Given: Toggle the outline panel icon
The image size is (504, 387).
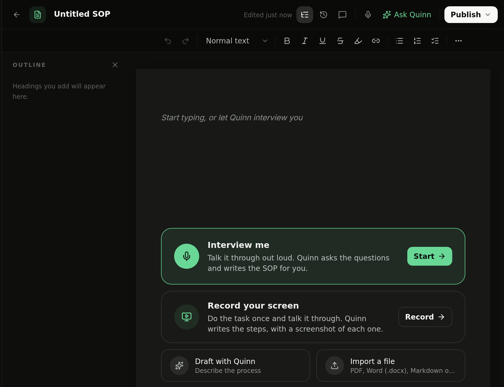Looking at the screenshot, I should 305,15.
